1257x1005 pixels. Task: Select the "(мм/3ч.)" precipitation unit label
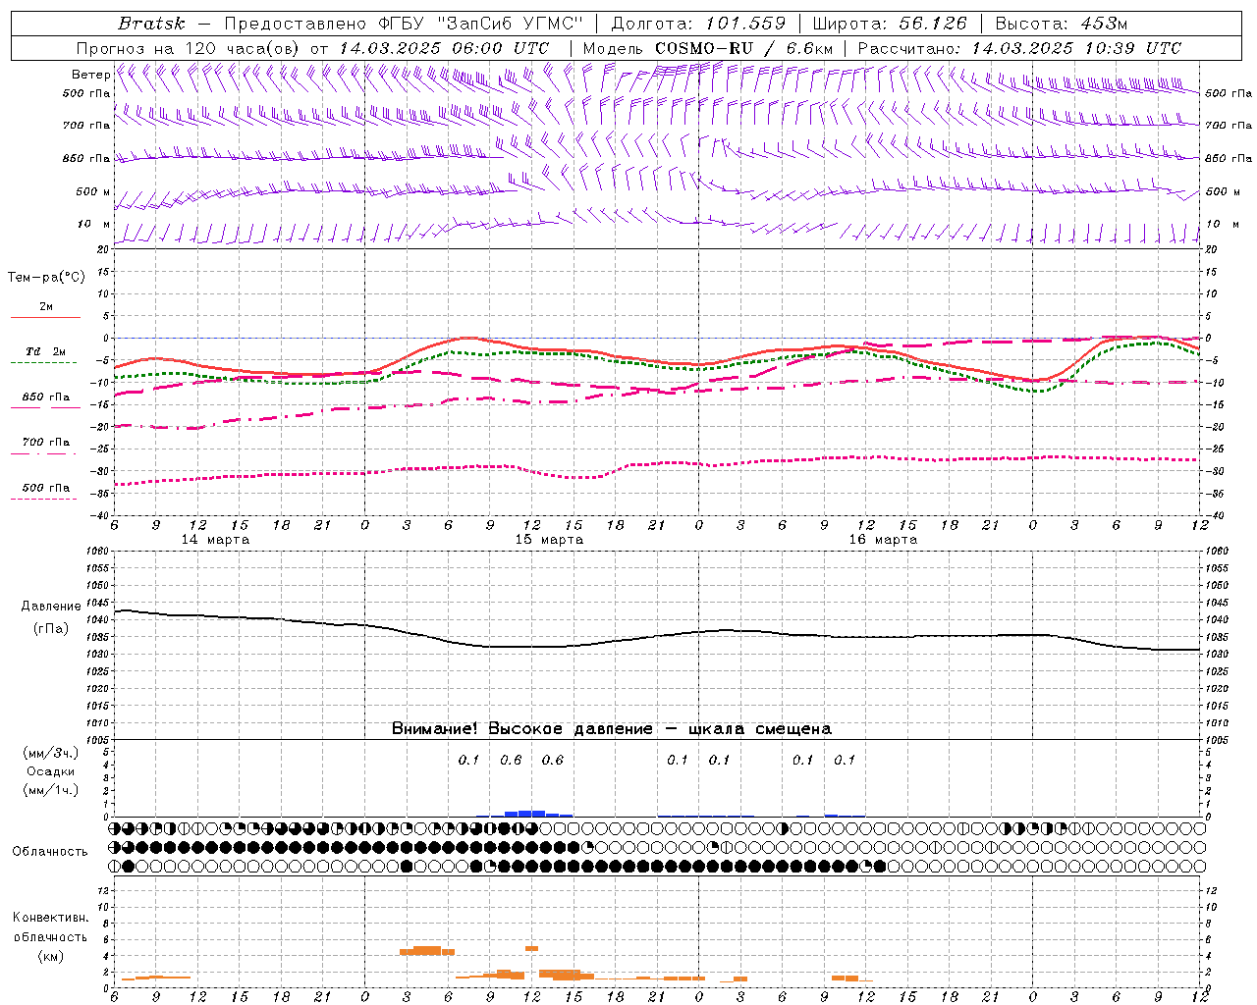[51, 753]
